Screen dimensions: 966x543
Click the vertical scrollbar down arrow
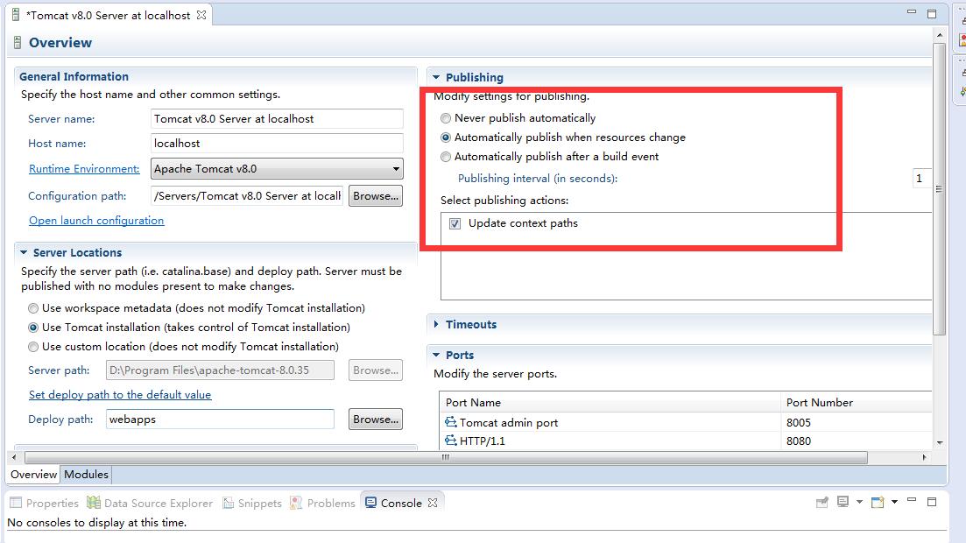point(939,442)
